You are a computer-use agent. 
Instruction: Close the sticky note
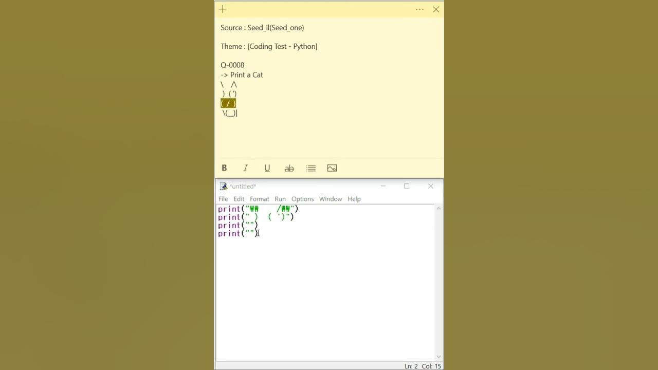click(x=436, y=9)
